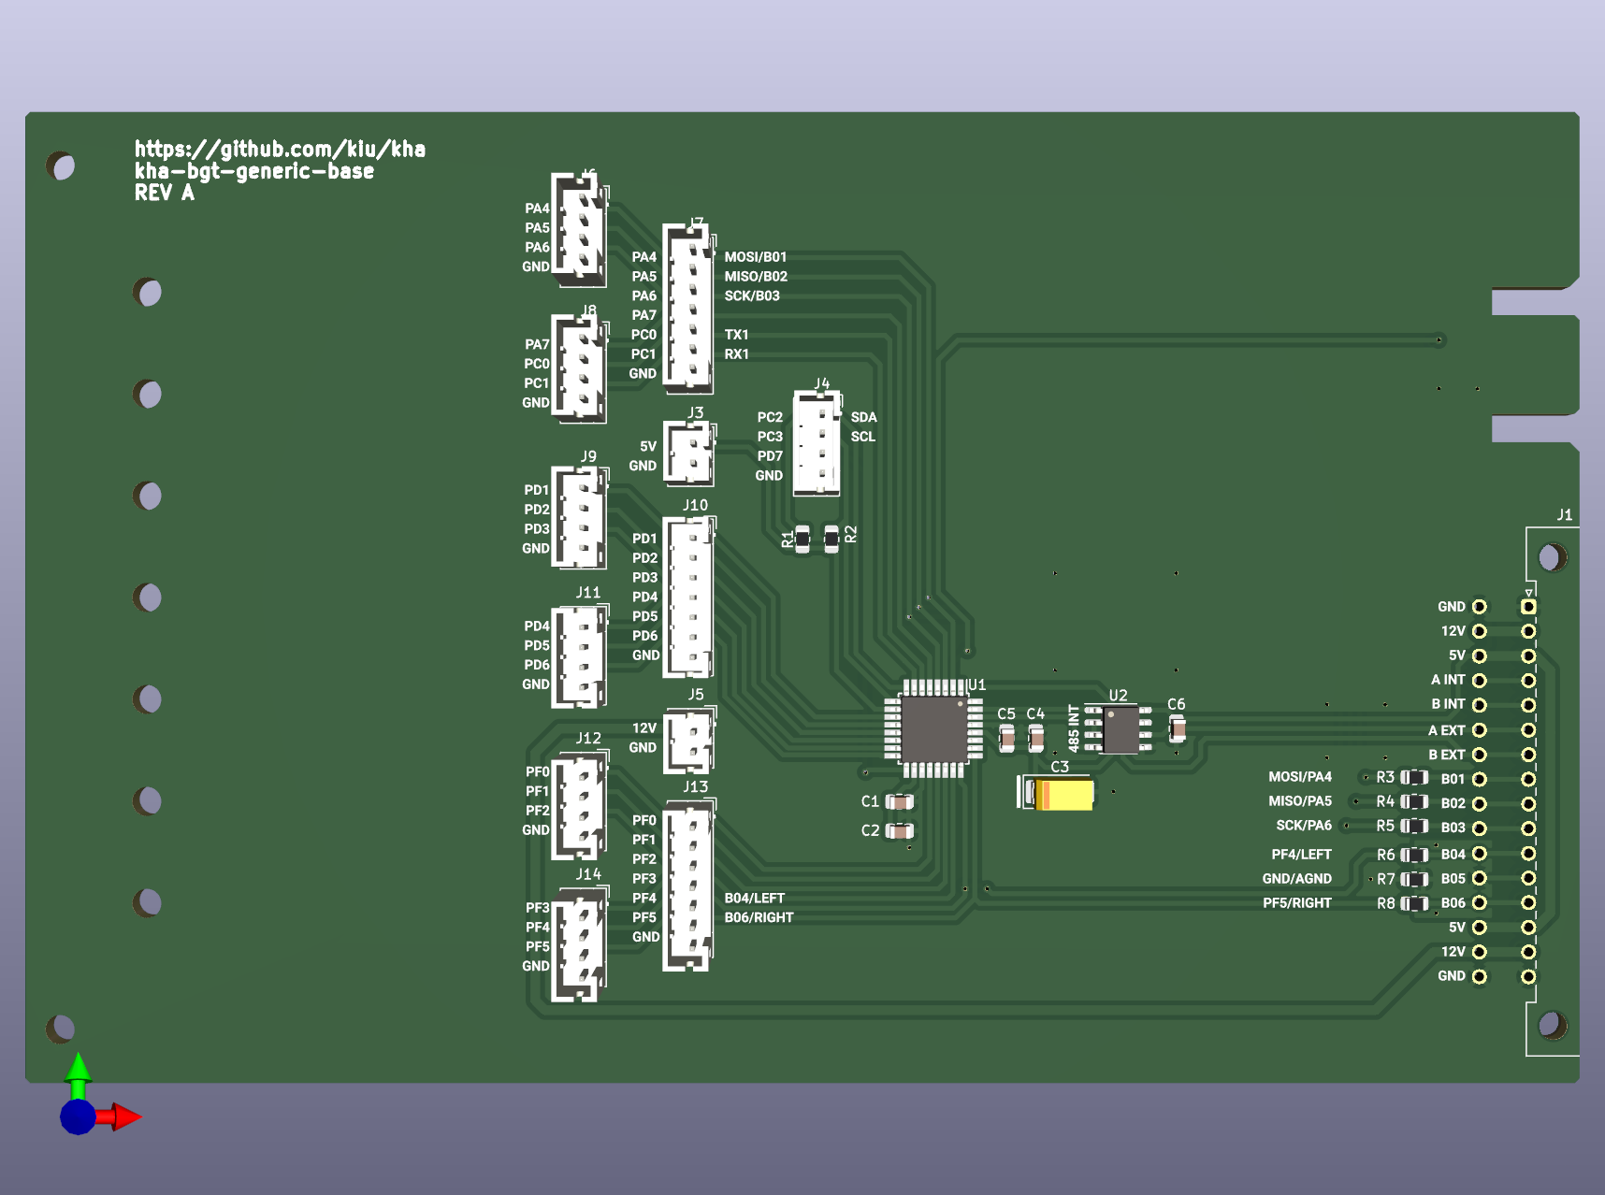Select the J3 two-pin 5V connector
The width and height of the screenshot is (1605, 1195).
click(x=689, y=454)
